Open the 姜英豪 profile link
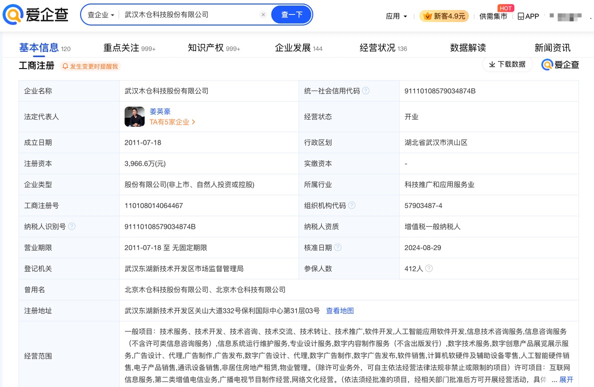The image size is (594, 387). pos(160,112)
